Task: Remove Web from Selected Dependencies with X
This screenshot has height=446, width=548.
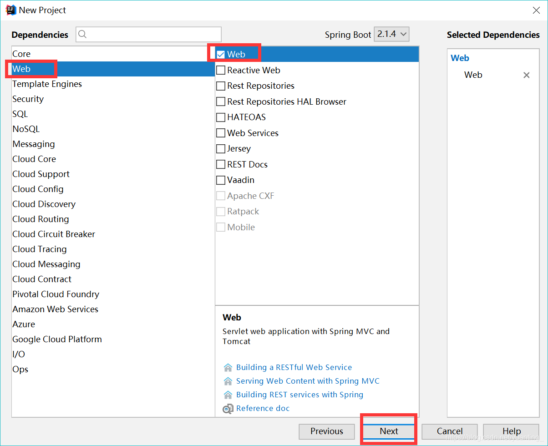Action: point(527,75)
